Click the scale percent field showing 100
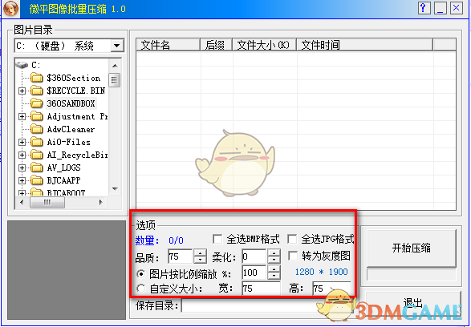471x327 pixels. [x=254, y=272]
